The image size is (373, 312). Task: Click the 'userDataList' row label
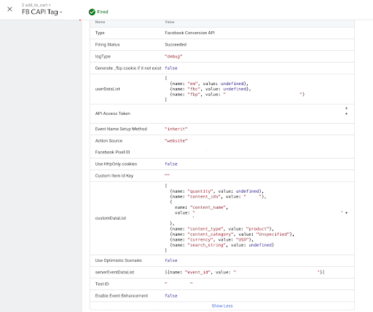click(108, 89)
